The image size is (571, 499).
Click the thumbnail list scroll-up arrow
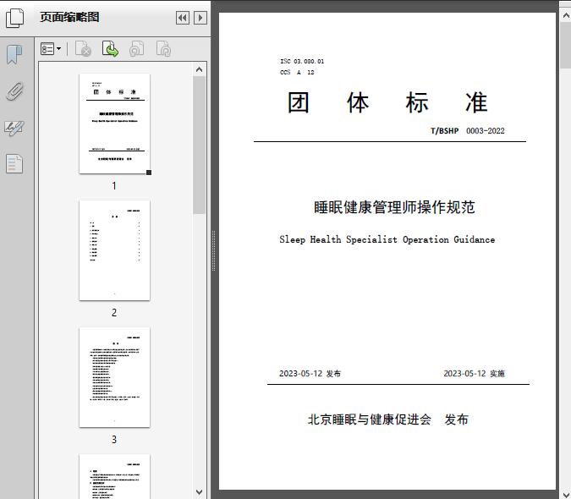199,69
